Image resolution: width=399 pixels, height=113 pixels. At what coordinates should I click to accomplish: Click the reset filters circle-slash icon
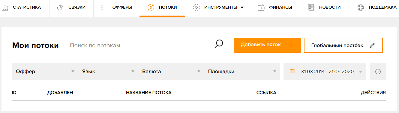click(378, 72)
